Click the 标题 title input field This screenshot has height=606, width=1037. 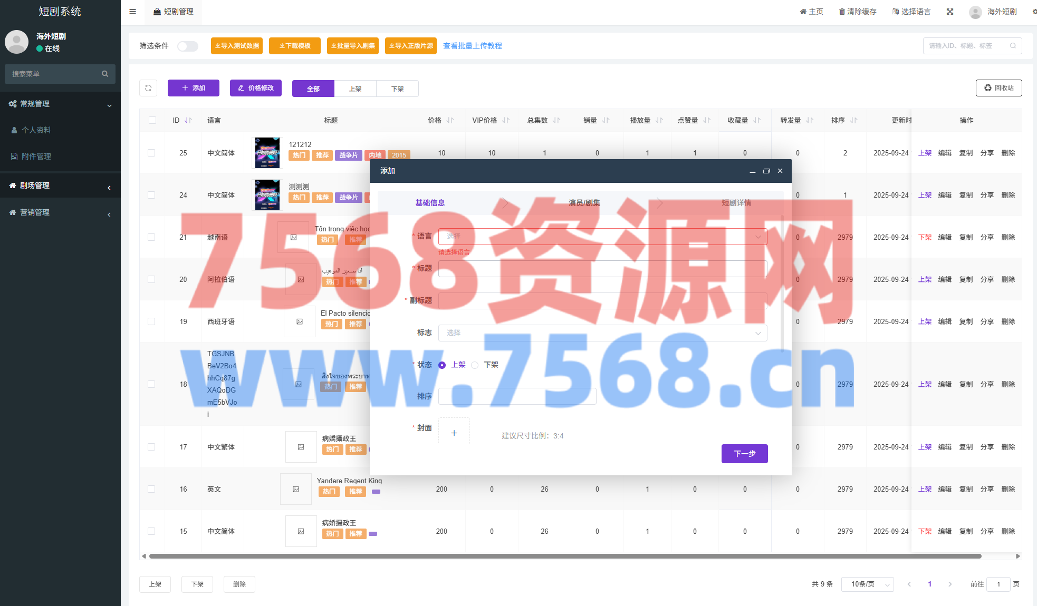pyautogui.click(x=602, y=269)
